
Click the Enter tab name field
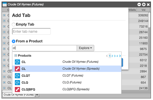tap(31, 31)
